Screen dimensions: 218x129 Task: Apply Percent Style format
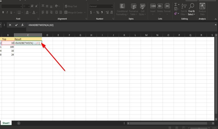coord(98,12)
